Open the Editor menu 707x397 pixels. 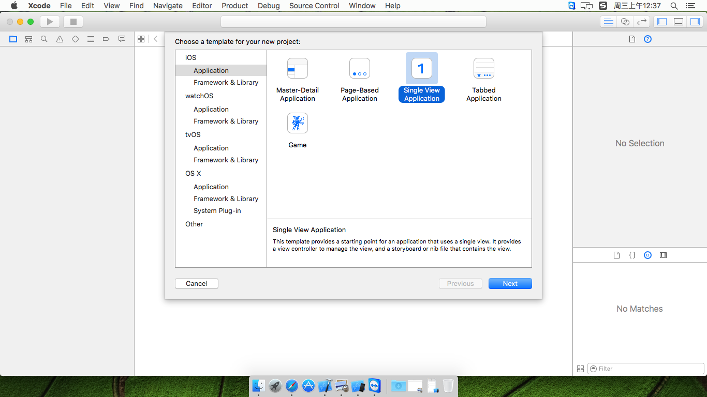[202, 6]
